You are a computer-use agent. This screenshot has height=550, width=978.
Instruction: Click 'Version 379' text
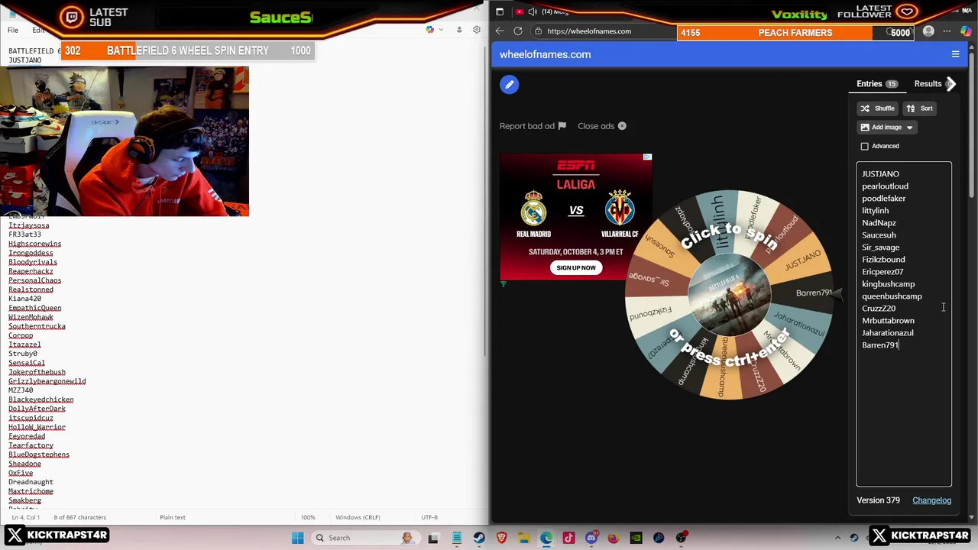pos(878,500)
